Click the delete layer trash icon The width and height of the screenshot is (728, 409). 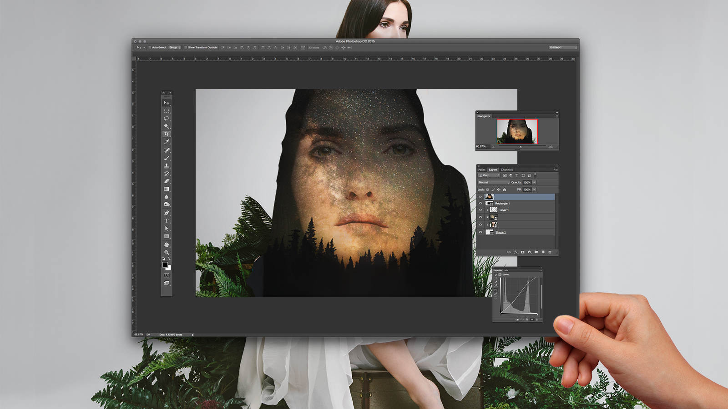tap(550, 252)
